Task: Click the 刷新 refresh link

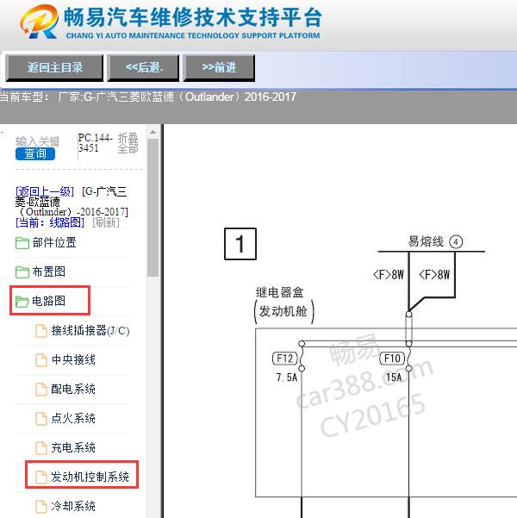Action: point(106,222)
